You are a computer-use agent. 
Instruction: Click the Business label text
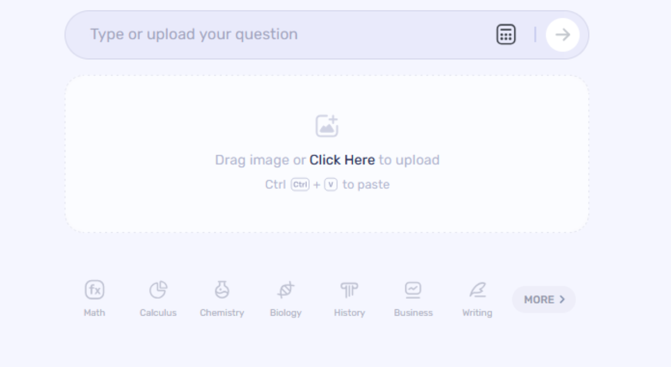pos(413,312)
